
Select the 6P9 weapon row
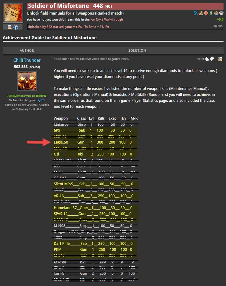click(92, 130)
